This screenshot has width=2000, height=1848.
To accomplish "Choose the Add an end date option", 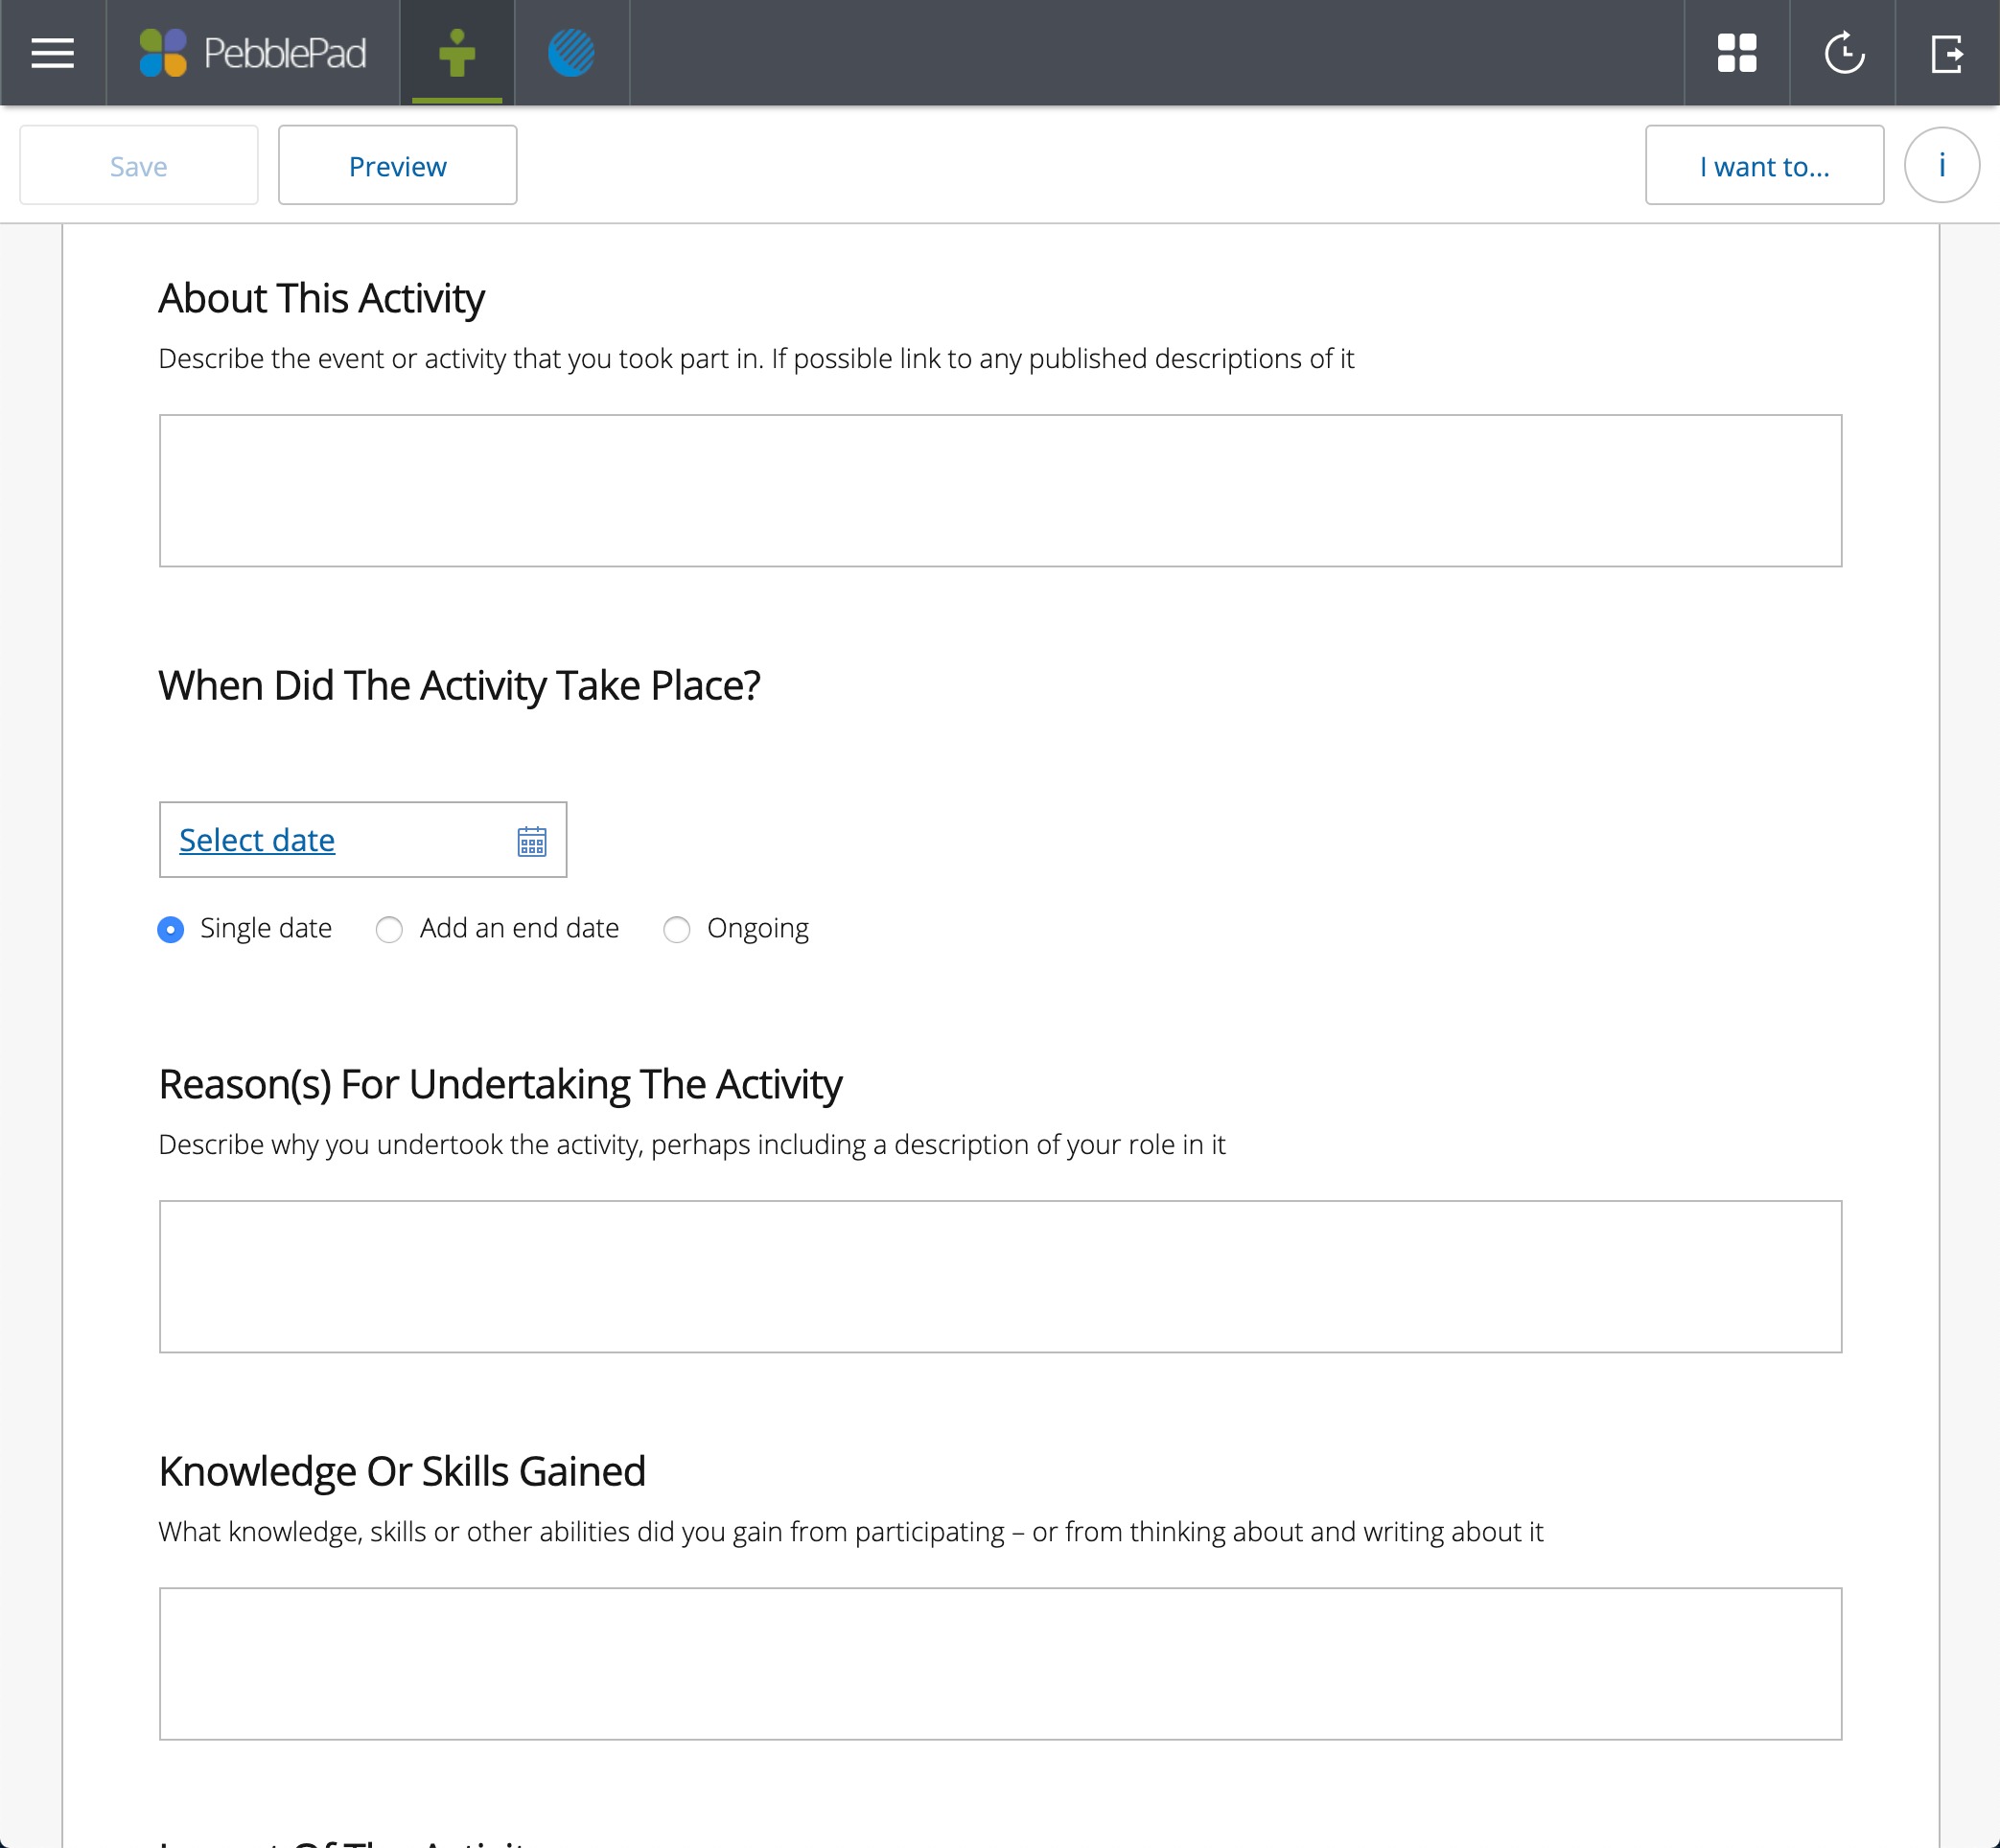I will click(x=389, y=930).
